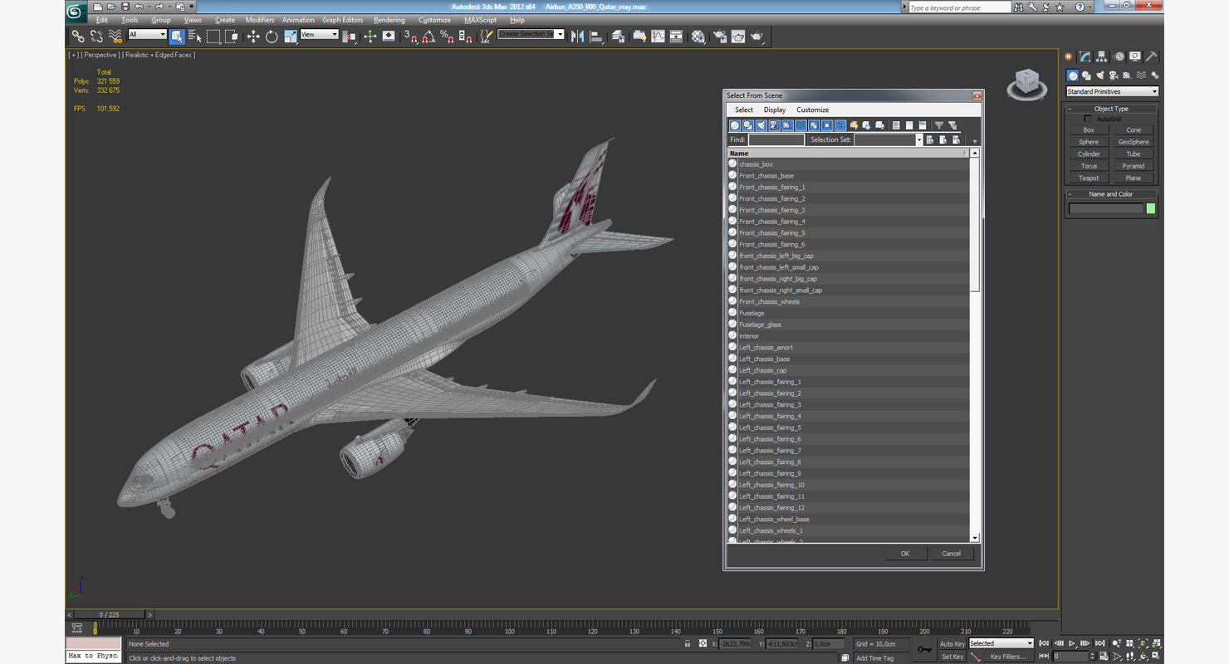This screenshot has width=1229, height=664.
Task: Open the MAXScript menu
Action: click(480, 20)
